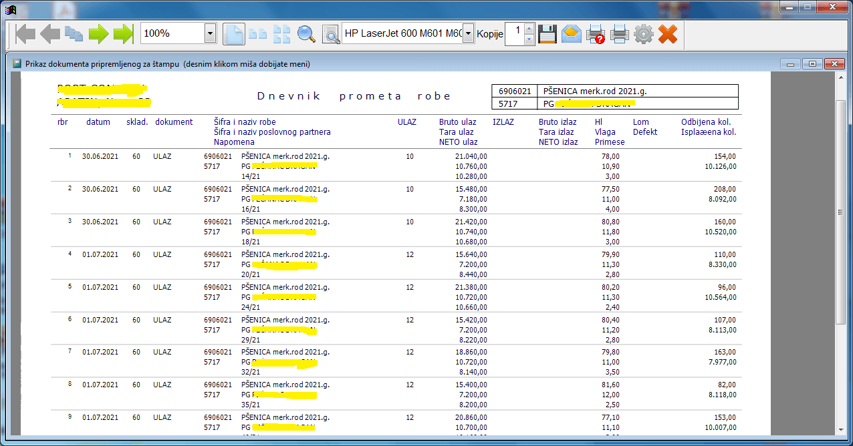Screen dimensions: 853x446
Task: Click the value 7.977,00 in row 7
Action: (x=723, y=363)
